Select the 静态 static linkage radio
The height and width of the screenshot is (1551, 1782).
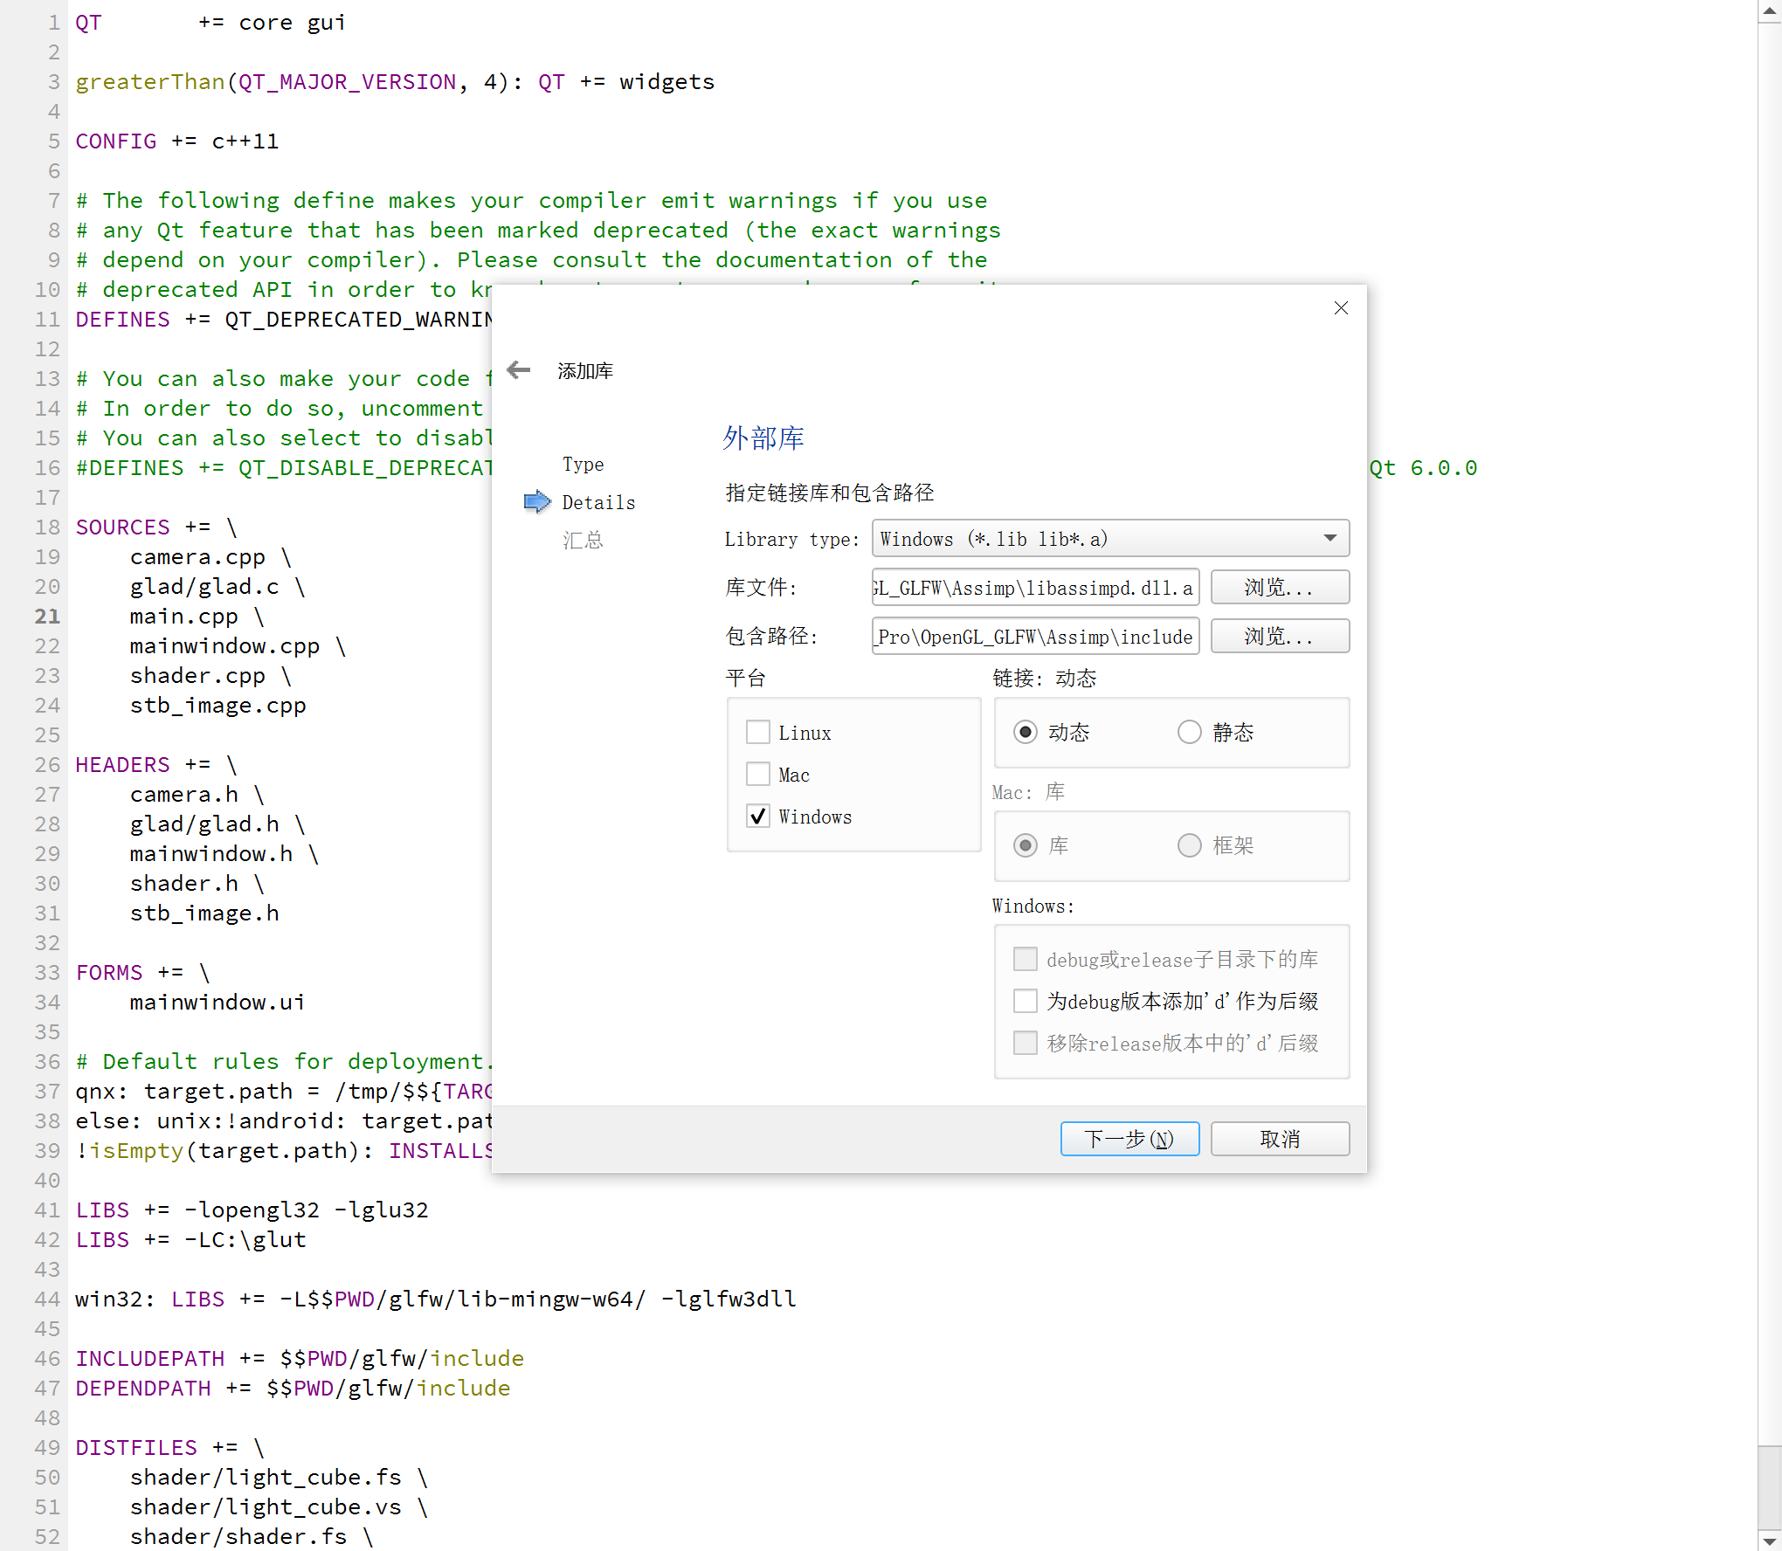pyautogui.click(x=1190, y=732)
